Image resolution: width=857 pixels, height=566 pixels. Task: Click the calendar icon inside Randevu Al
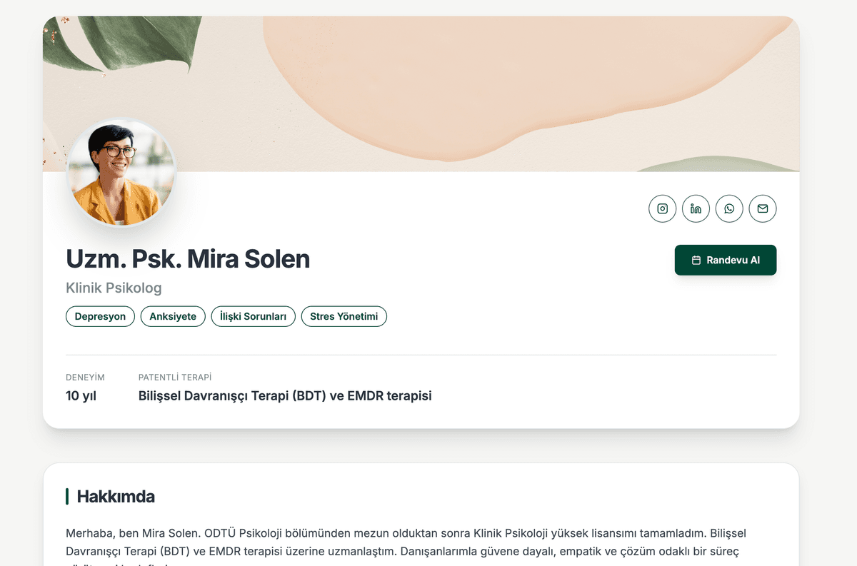click(x=696, y=261)
